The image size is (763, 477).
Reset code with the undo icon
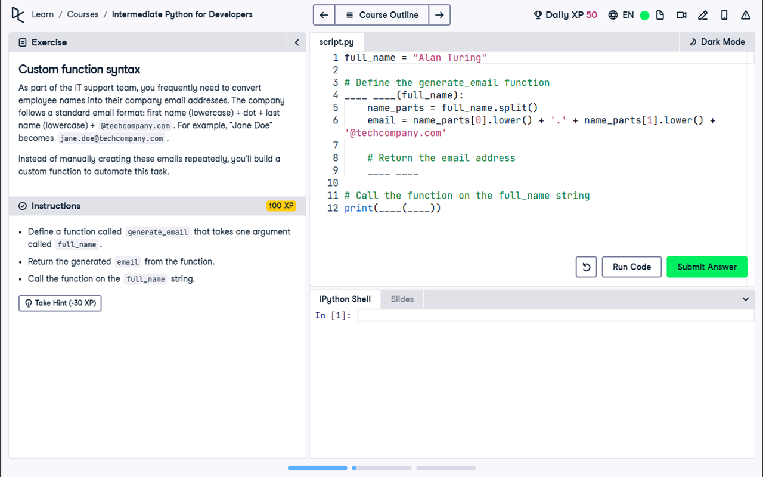click(586, 267)
